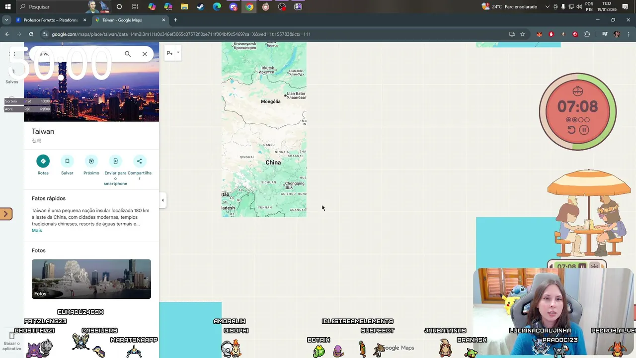Close the Taiwan - Google Maps tab
Screen dimensions: 636x358
163,20
